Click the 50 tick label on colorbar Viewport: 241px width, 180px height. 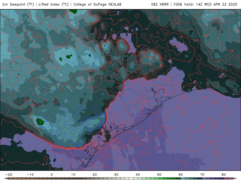point(159,175)
